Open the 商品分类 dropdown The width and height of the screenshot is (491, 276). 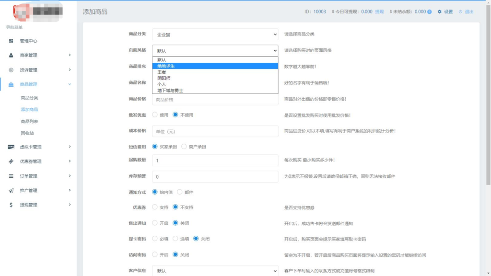click(214, 34)
